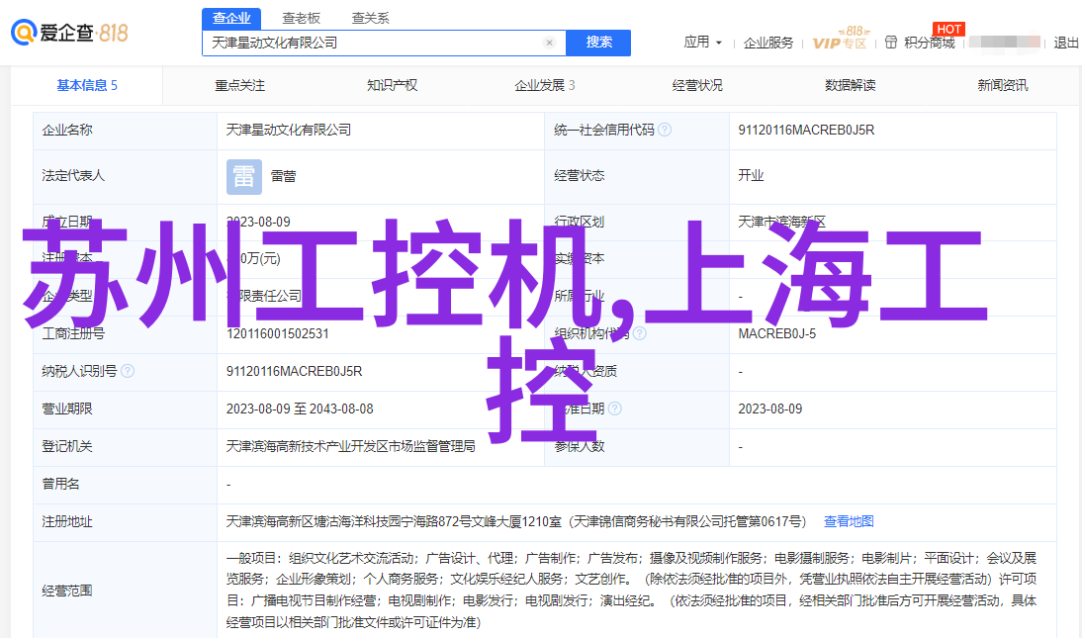
Task: Select the authority 天津滨海高新技术产业开发区市场监督管理局
Action: pos(350,447)
